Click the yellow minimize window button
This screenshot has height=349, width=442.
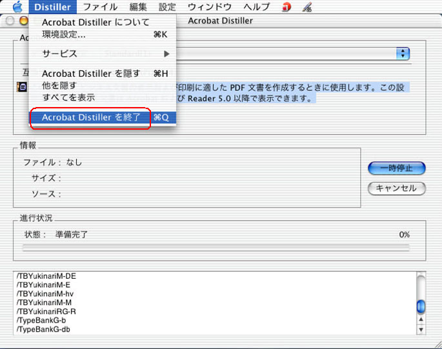tap(24, 21)
